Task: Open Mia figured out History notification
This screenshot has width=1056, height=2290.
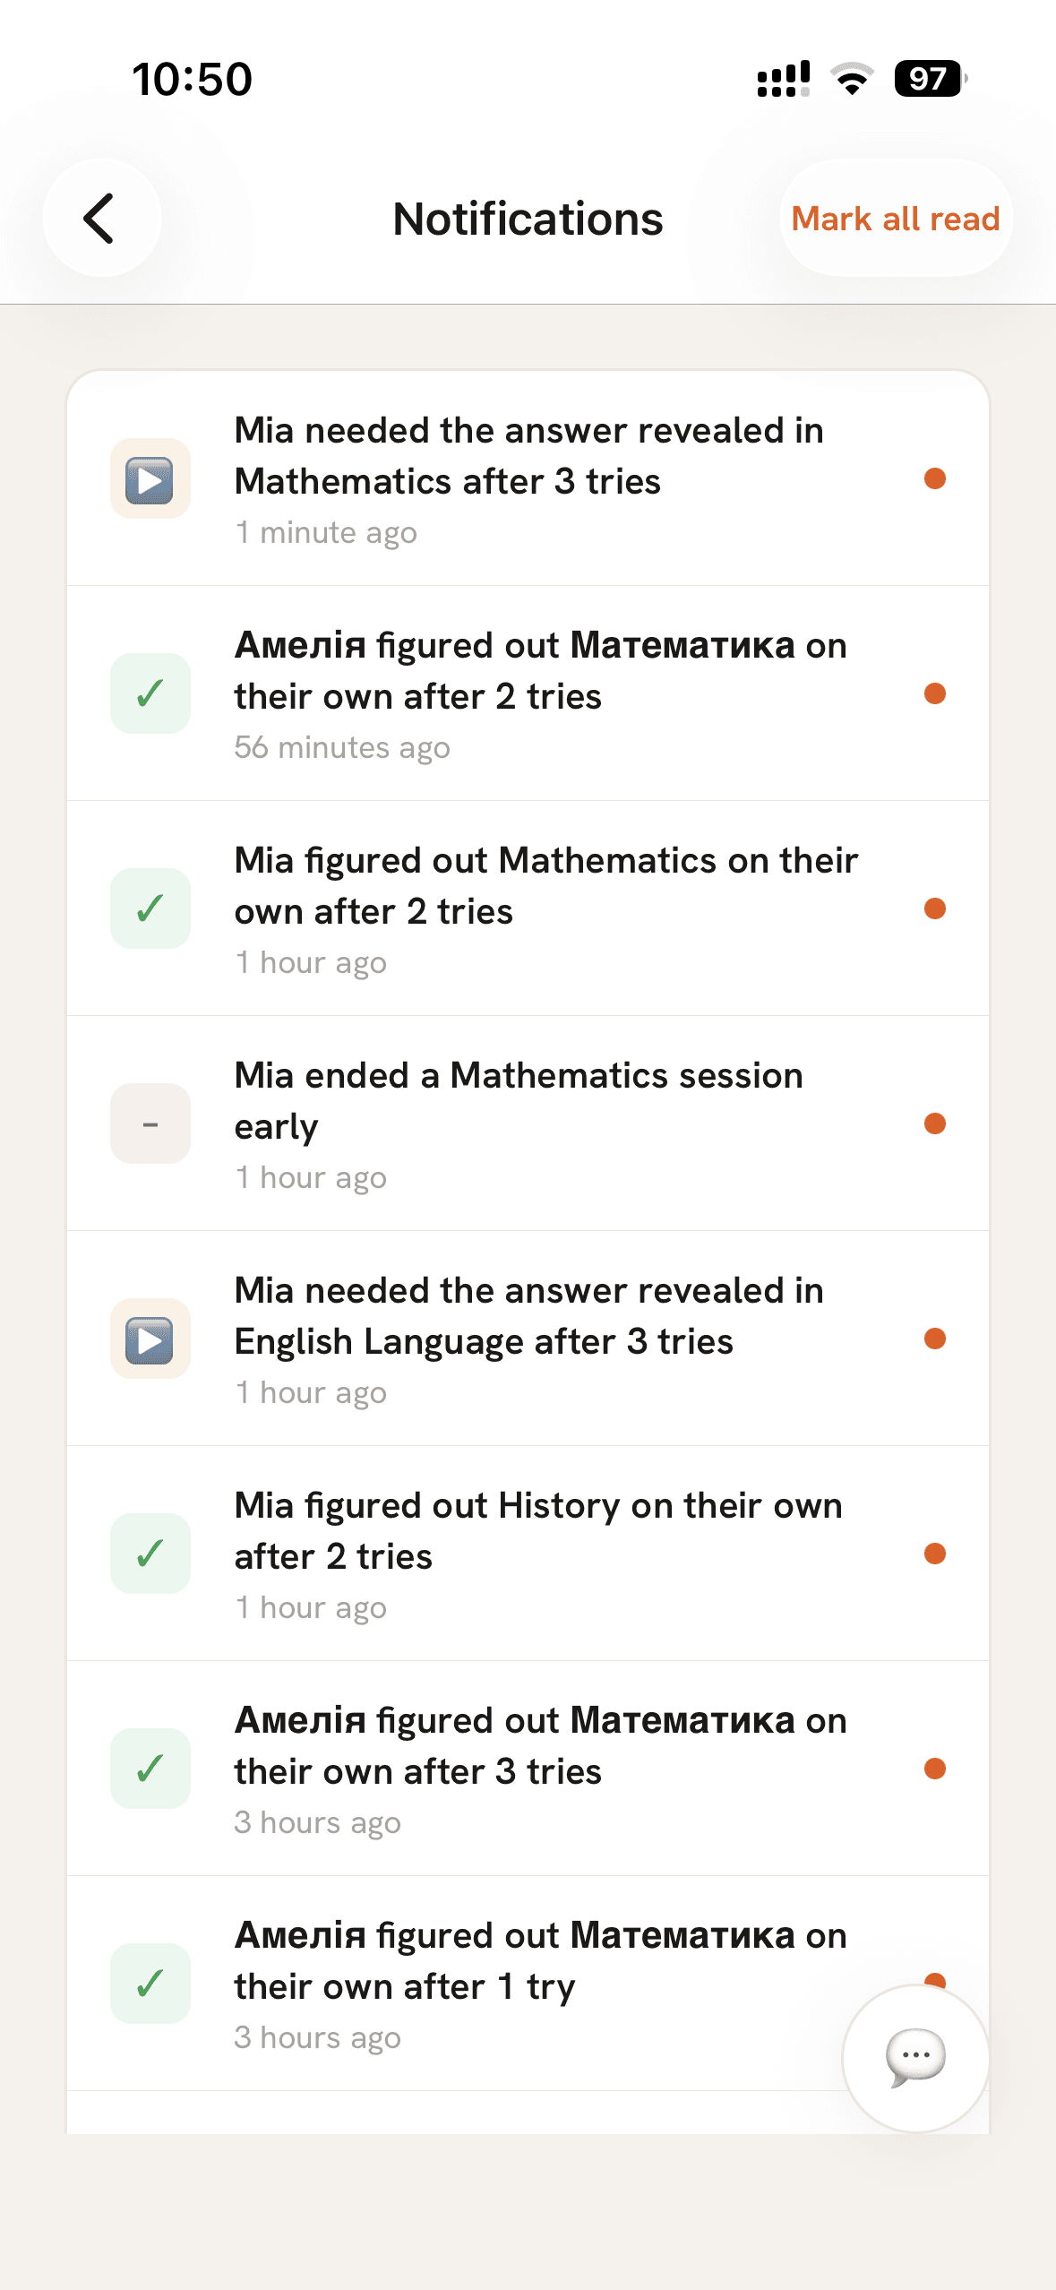Action: (x=528, y=1554)
